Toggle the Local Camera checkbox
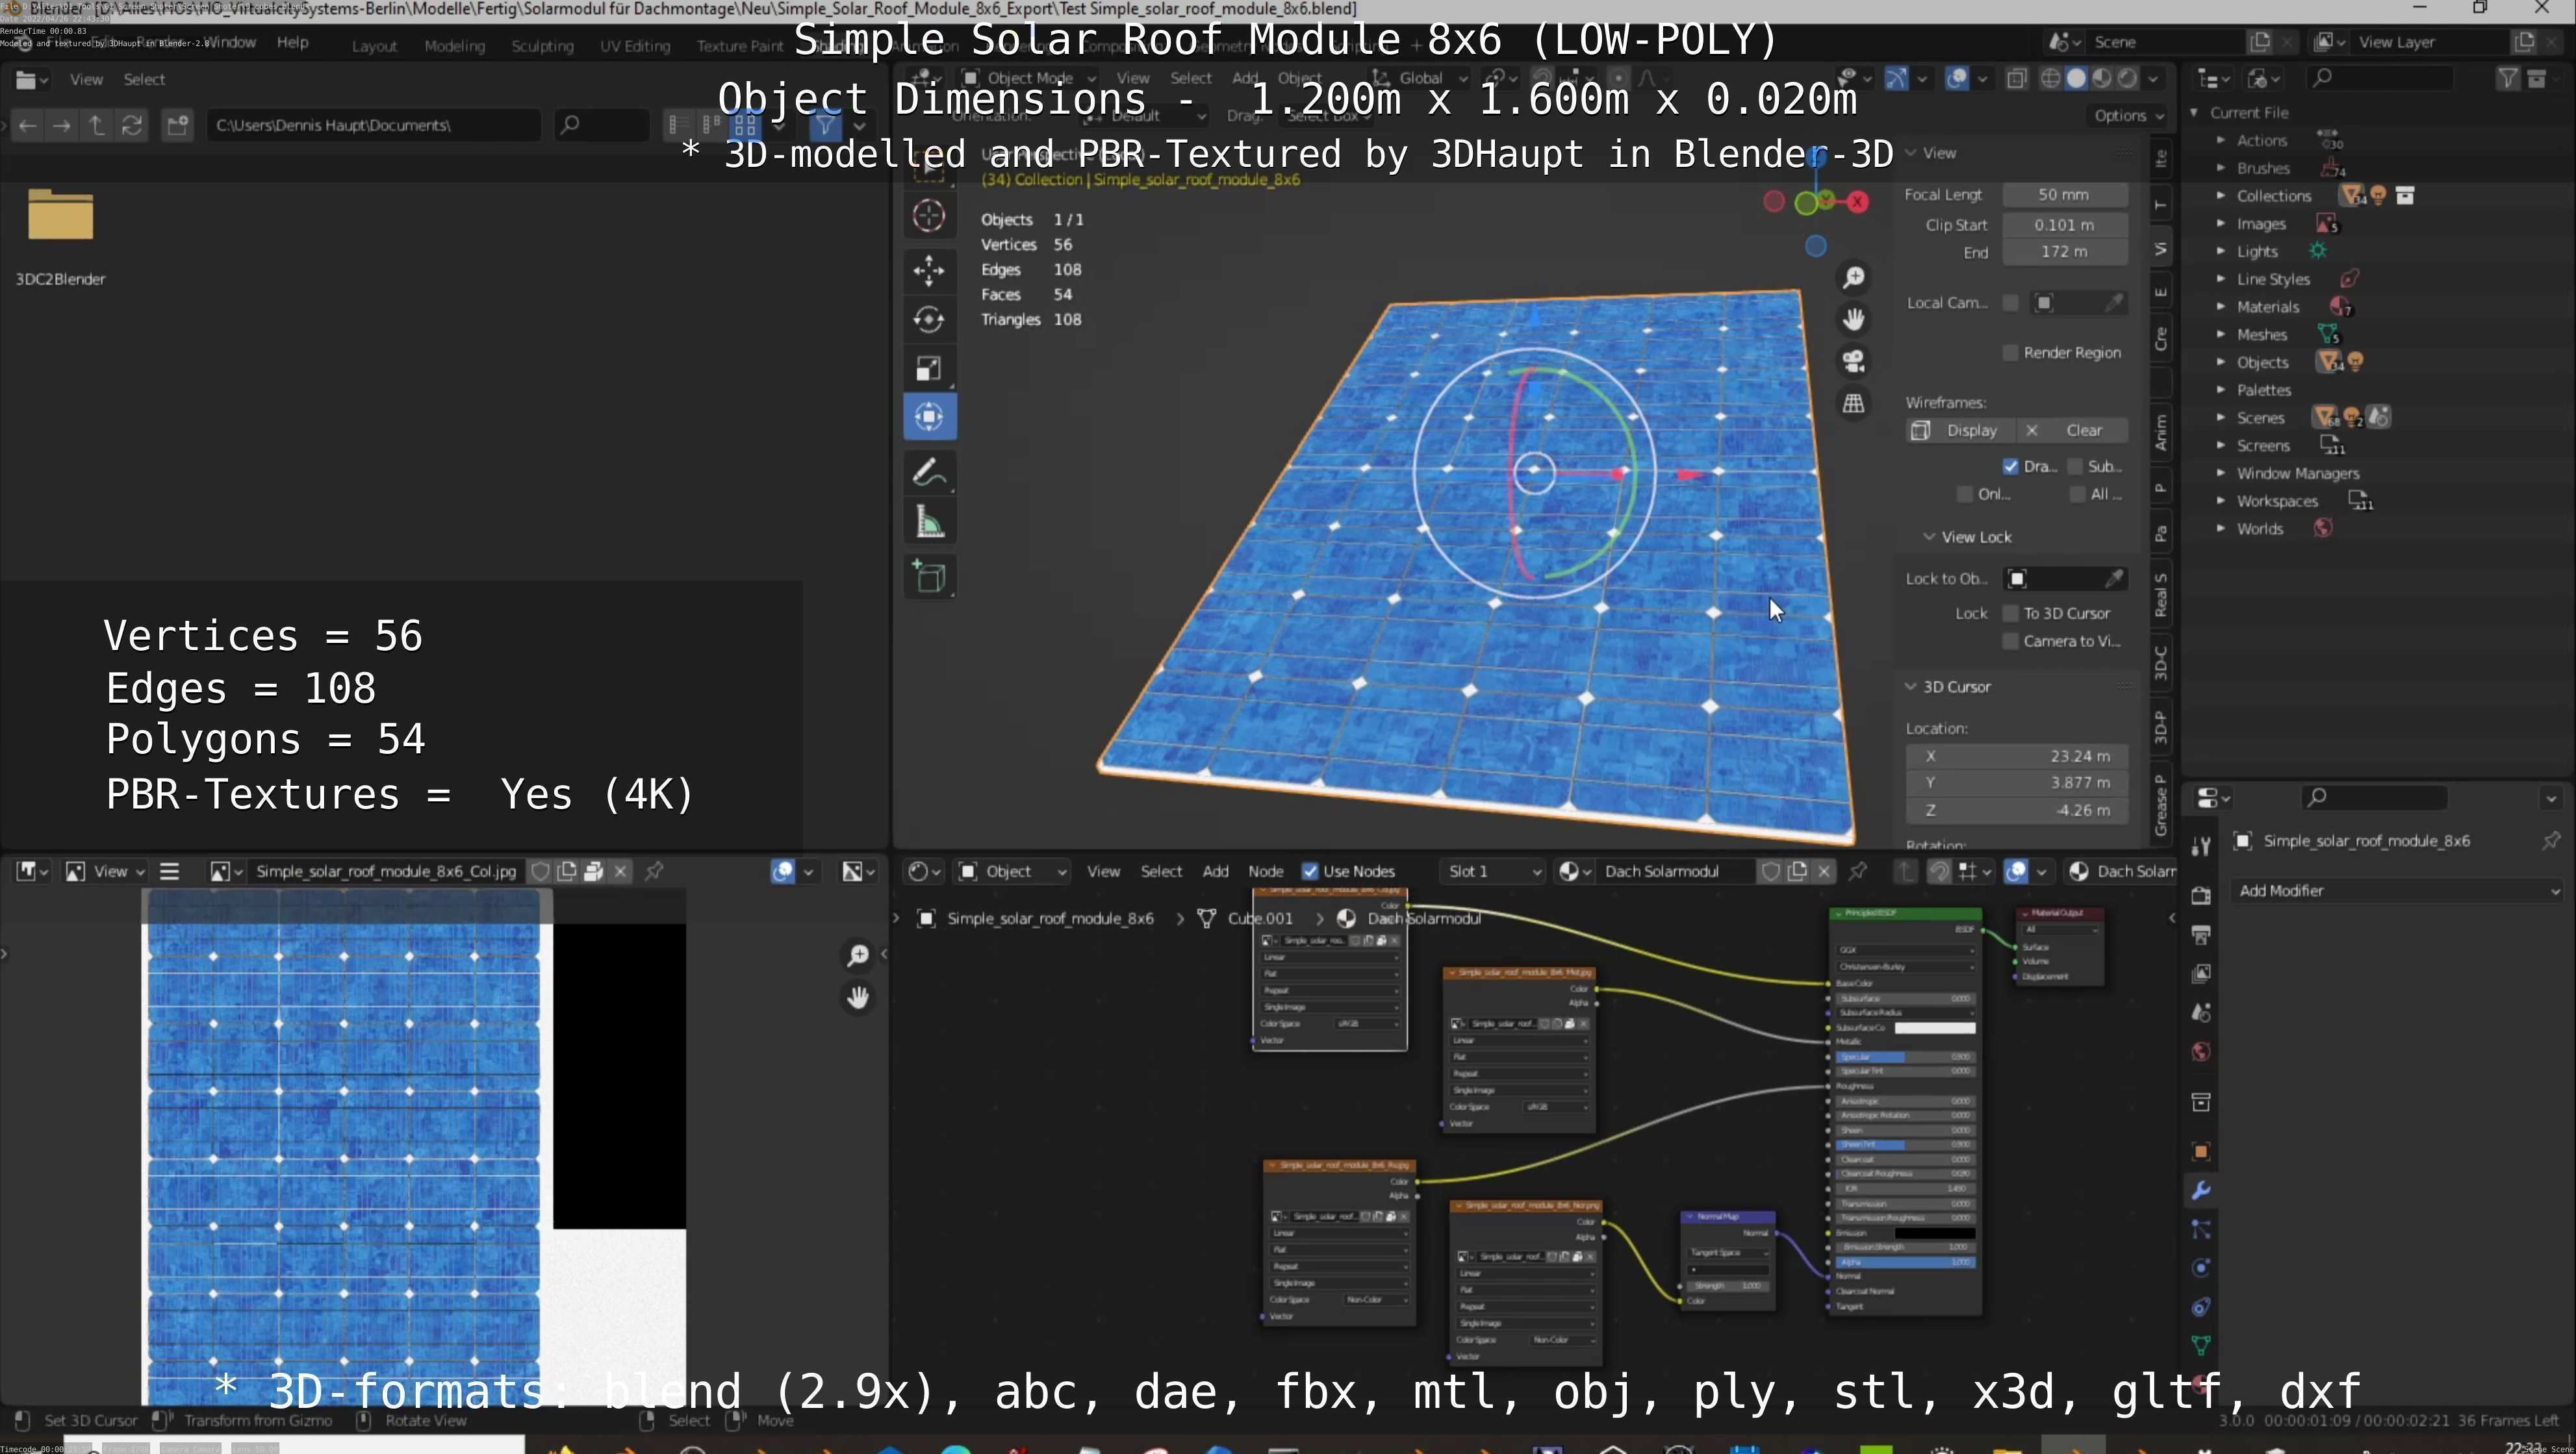Viewport: 2576px width, 1454px height. pos(2010,303)
